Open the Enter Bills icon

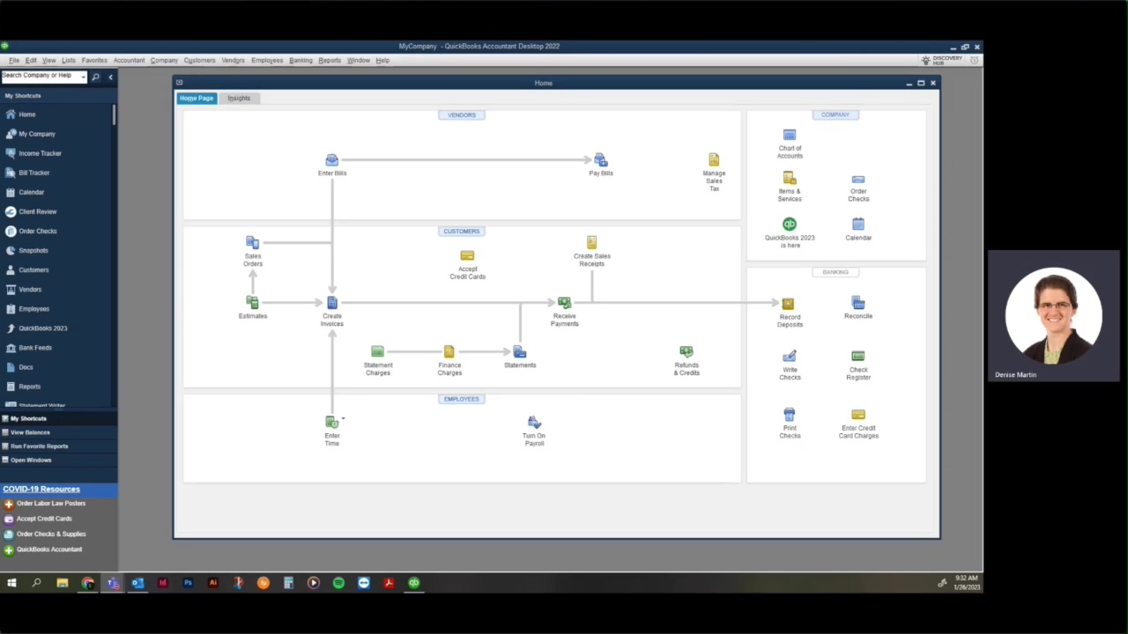tap(331, 160)
